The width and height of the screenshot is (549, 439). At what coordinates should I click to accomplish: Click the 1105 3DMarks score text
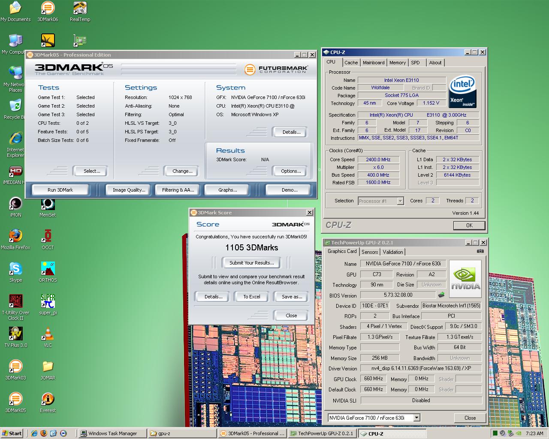[251, 248]
